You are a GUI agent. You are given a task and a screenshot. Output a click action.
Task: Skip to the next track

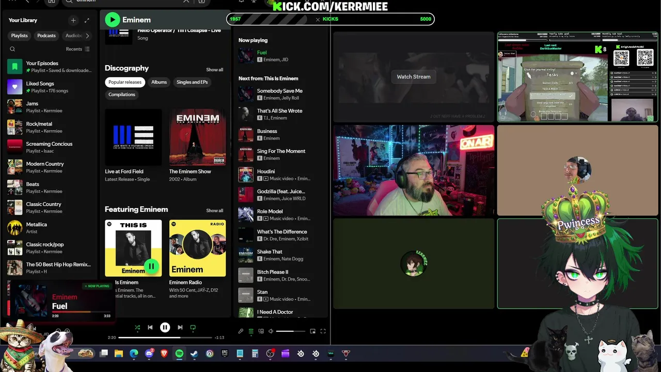(180, 328)
